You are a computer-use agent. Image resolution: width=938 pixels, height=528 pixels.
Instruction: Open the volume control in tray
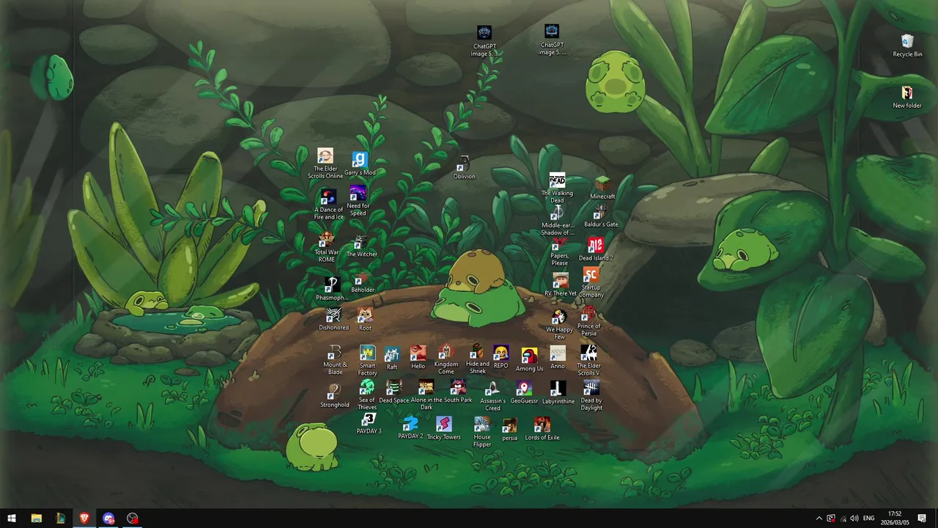(x=854, y=518)
